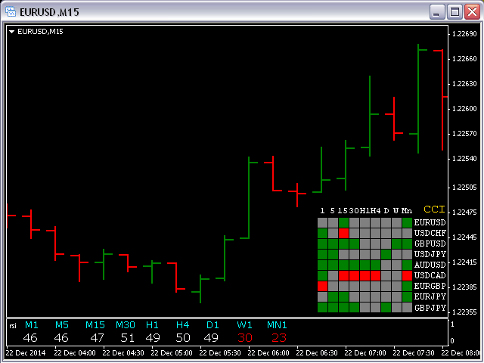The height and width of the screenshot is (363, 484).
Task: Click the W1 timeframe label in RSI panel
Action: tap(244, 324)
